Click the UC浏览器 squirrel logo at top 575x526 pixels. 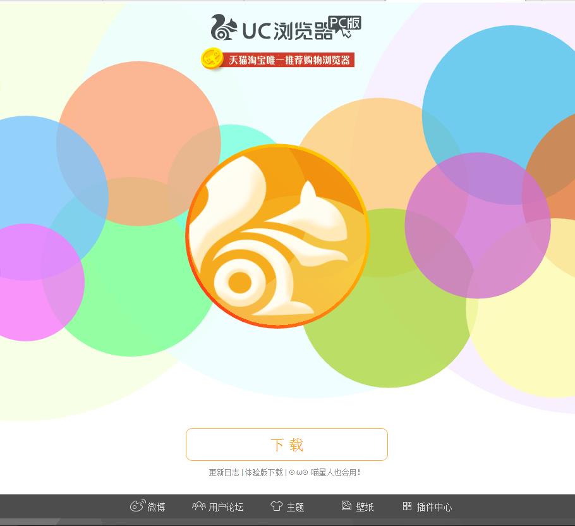pos(224,28)
